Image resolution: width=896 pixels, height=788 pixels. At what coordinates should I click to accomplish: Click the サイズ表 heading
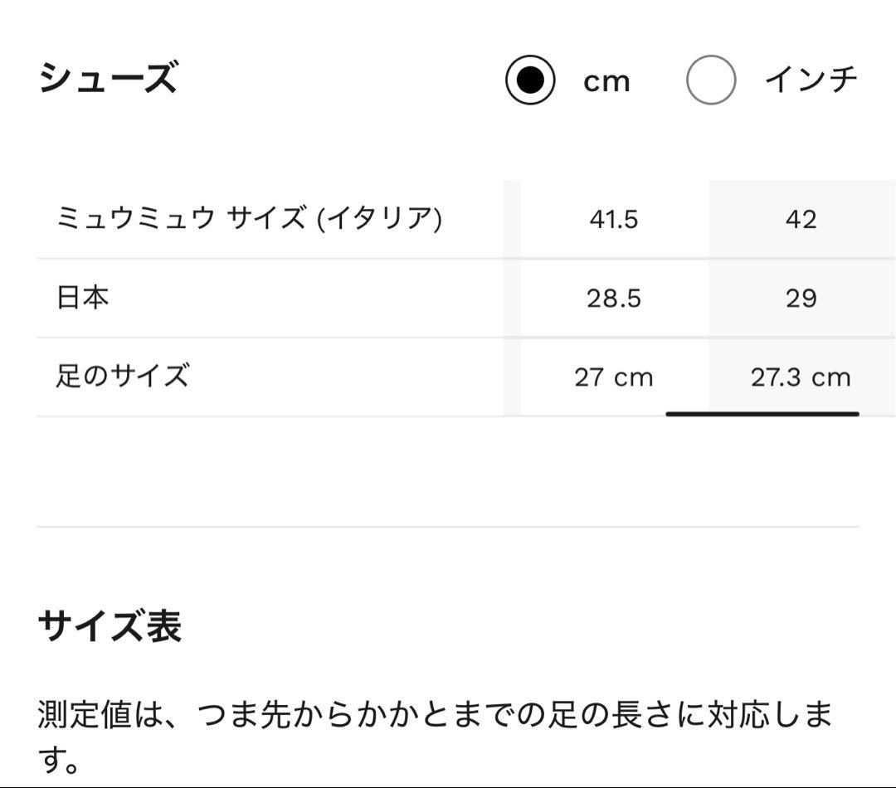pyautogui.click(x=110, y=625)
